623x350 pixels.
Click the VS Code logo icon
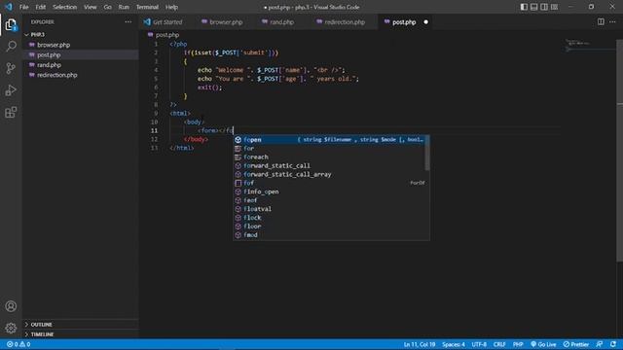[x=9, y=7]
